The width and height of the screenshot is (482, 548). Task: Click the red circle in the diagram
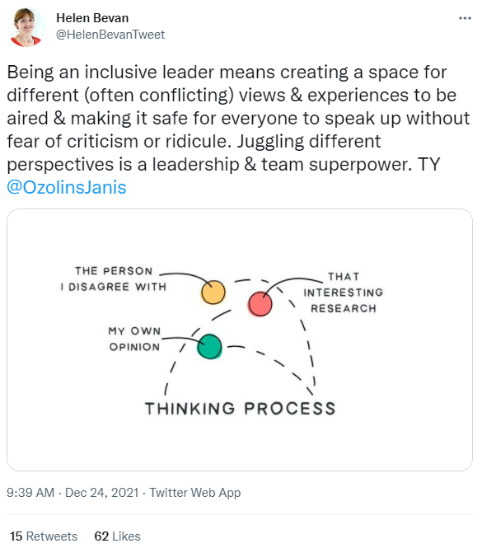(260, 304)
